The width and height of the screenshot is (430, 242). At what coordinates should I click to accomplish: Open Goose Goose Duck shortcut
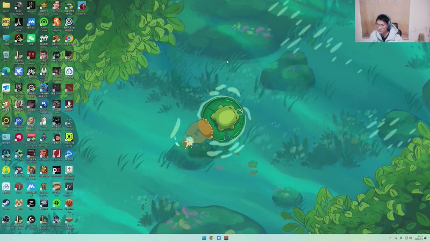44,120
